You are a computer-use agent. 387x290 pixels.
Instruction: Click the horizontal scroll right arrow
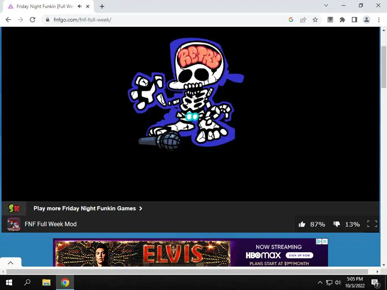(378, 271)
